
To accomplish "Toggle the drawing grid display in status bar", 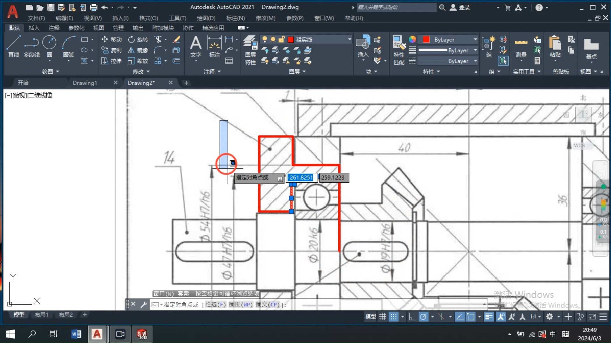I will tap(383, 317).
